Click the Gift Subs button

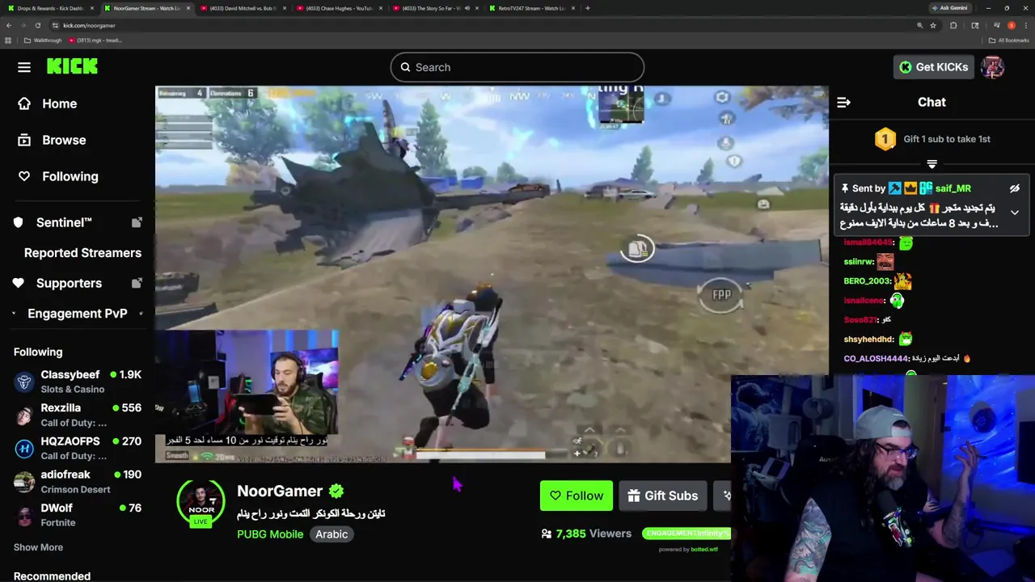(663, 496)
